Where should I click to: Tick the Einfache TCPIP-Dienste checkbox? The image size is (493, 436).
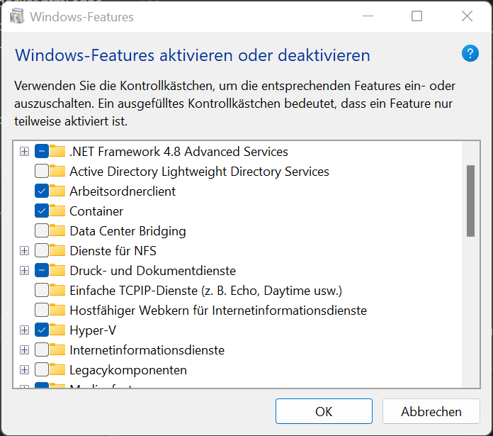[42, 290]
